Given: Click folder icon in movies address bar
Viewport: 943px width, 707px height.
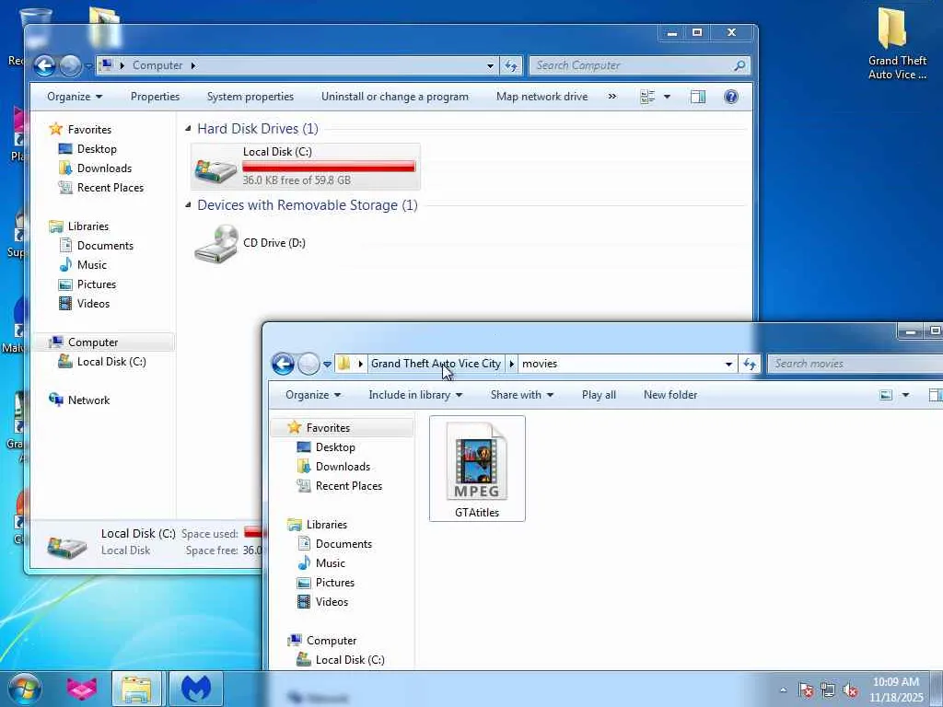Looking at the screenshot, I should click(343, 364).
